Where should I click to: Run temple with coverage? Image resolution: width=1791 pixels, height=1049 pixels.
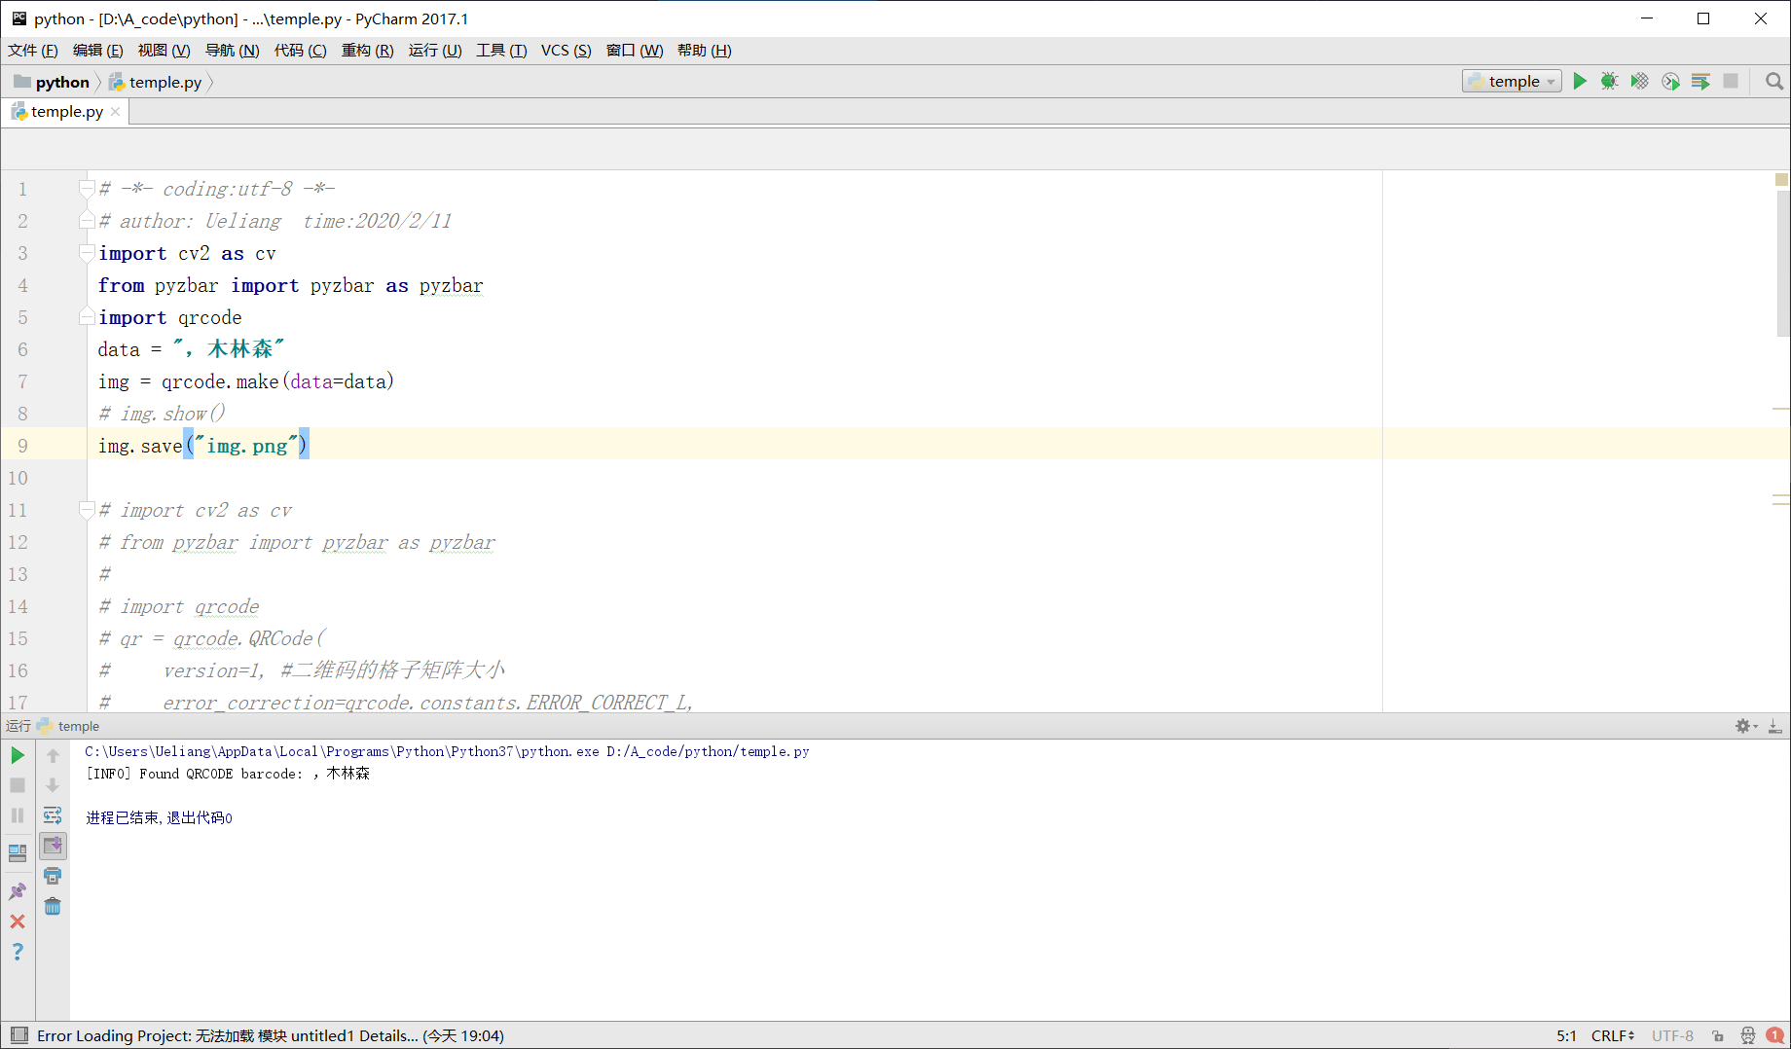click(1639, 81)
